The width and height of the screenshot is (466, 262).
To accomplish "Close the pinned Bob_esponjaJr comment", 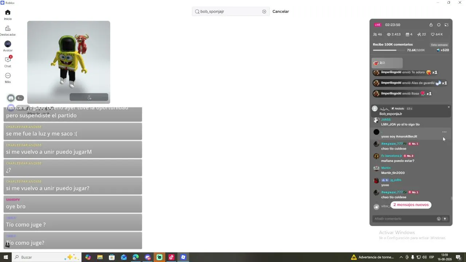I will [x=449, y=107].
